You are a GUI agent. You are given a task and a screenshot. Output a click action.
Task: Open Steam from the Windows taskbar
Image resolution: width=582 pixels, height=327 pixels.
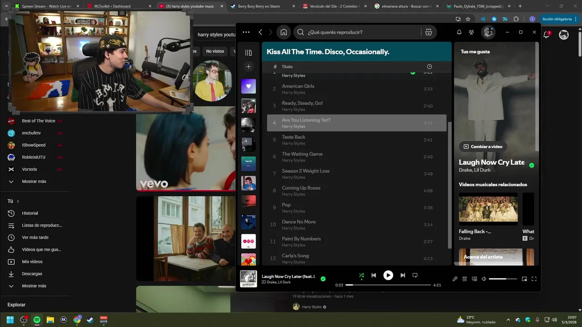click(90, 320)
